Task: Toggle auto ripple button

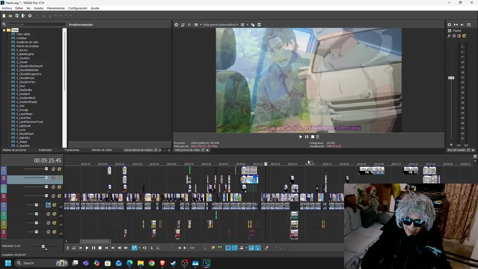Action: (241, 248)
